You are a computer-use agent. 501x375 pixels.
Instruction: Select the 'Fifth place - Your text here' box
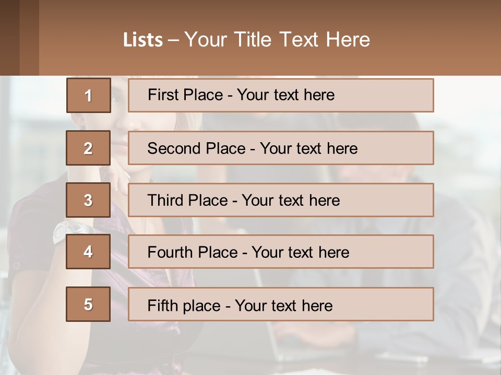pyautogui.click(x=281, y=305)
